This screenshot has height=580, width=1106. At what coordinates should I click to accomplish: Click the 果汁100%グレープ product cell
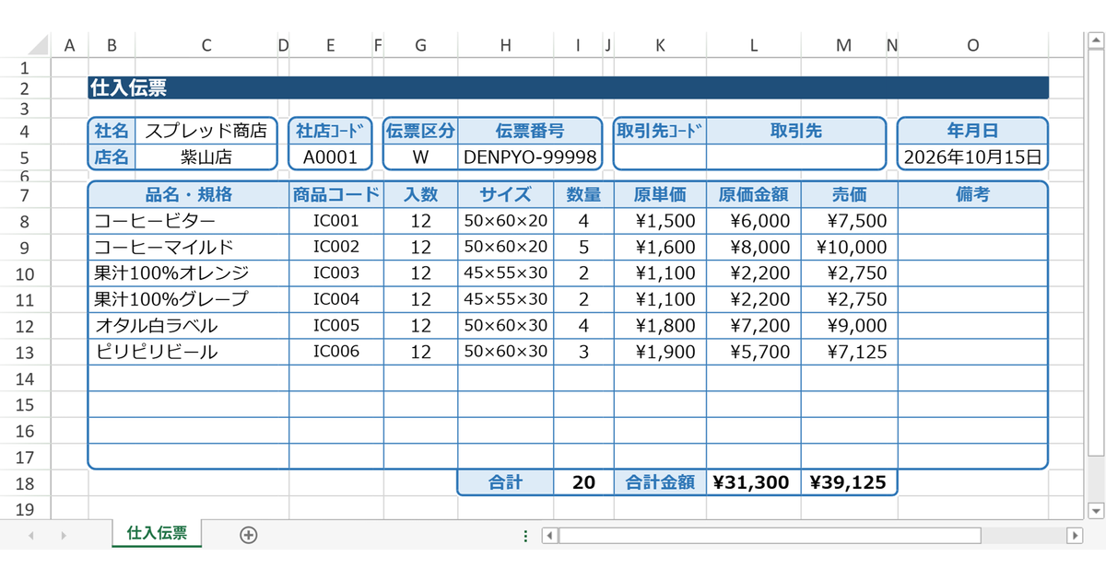(x=189, y=299)
